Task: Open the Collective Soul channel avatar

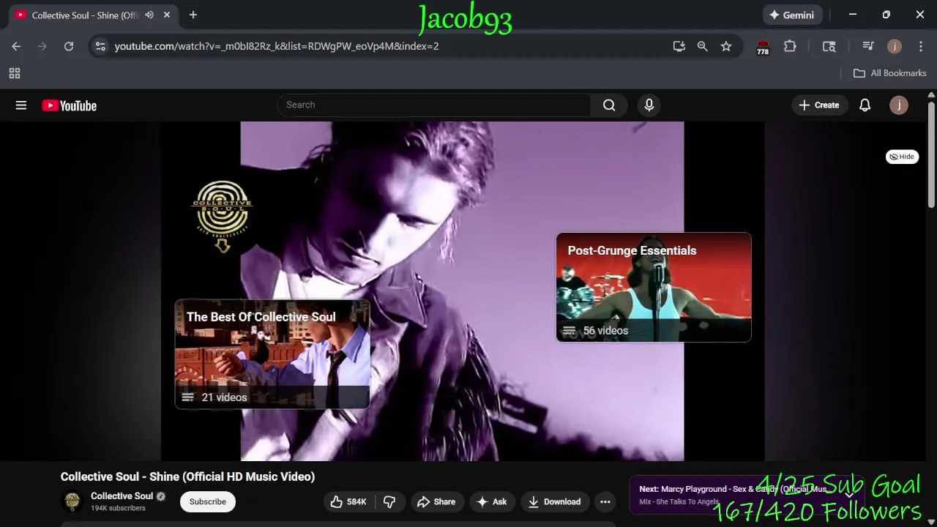Action: (x=72, y=501)
